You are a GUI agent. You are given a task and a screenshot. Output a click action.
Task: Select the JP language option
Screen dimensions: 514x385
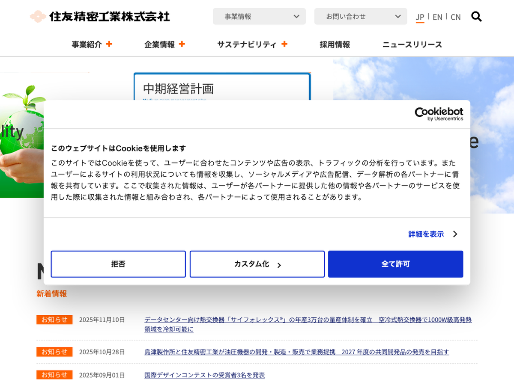coord(420,17)
